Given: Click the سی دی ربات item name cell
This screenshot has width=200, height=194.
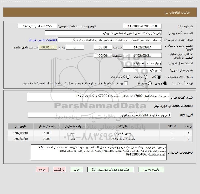Looking at the screenshot, I should [x=123, y=133].
